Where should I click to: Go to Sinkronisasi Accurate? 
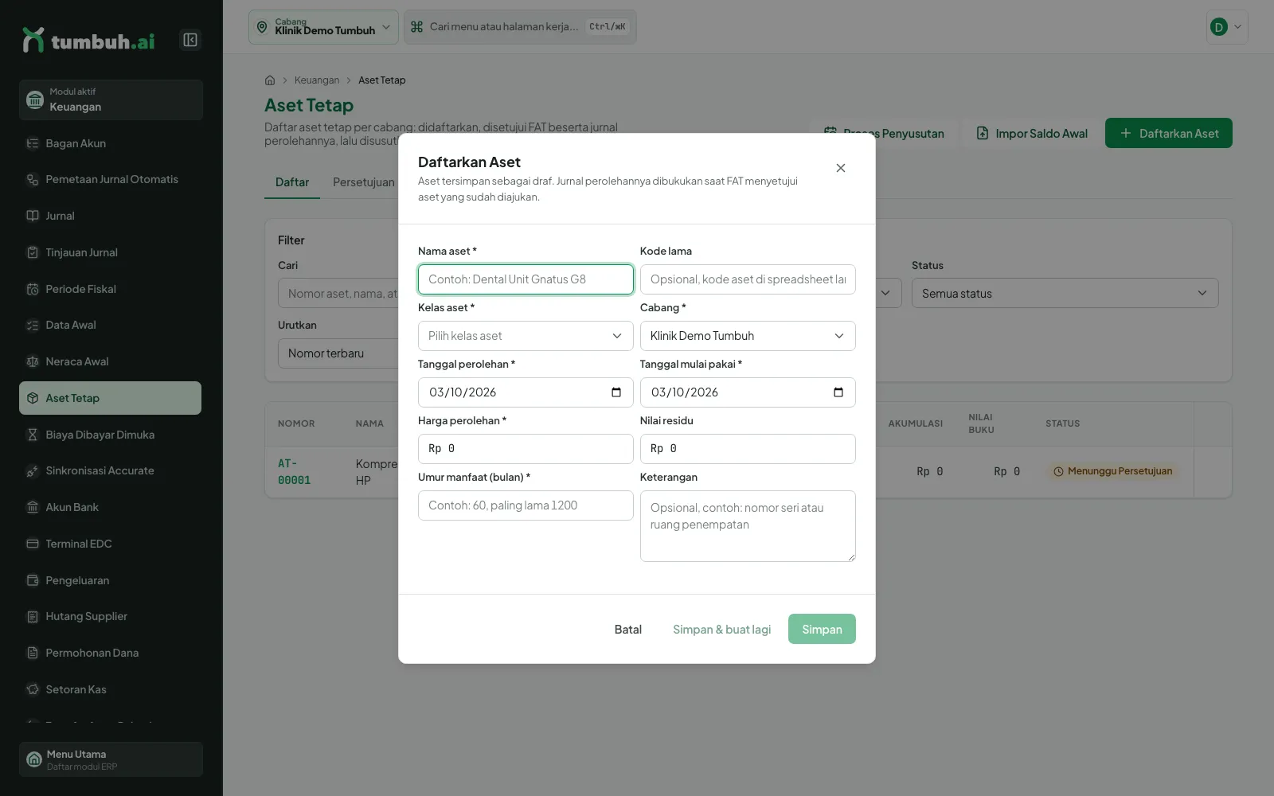(111, 470)
